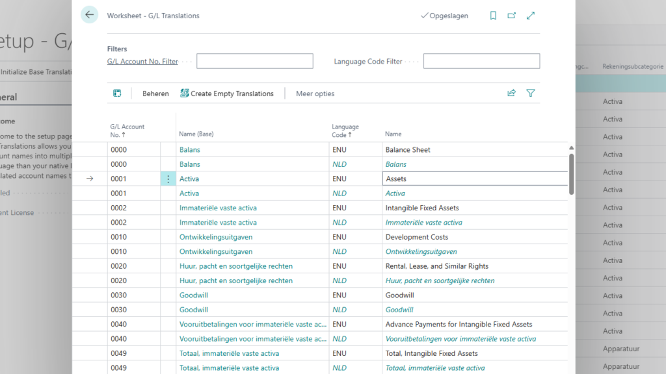Click the NLD language code in the 0049 row
666x374 pixels.
click(x=340, y=368)
